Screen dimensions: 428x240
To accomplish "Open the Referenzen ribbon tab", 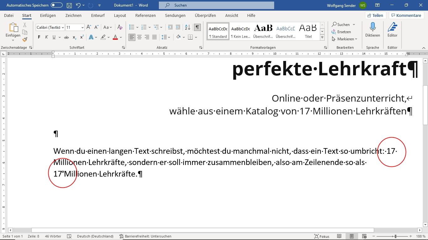I will (x=145, y=15).
